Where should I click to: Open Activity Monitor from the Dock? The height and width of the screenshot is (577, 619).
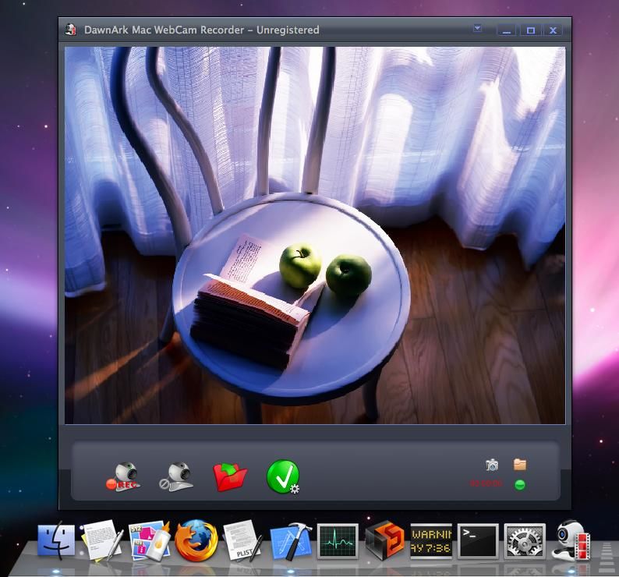[x=338, y=541]
